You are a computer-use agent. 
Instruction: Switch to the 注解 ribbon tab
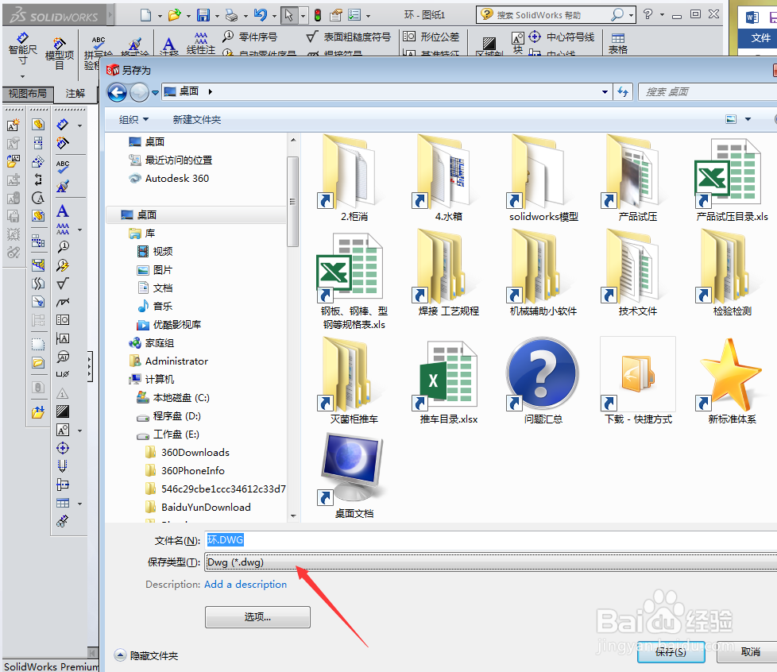pyautogui.click(x=75, y=94)
